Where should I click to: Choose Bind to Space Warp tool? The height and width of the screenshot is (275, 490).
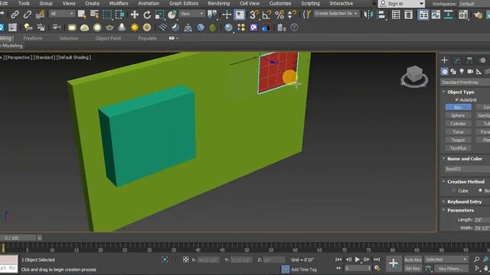[41, 15]
